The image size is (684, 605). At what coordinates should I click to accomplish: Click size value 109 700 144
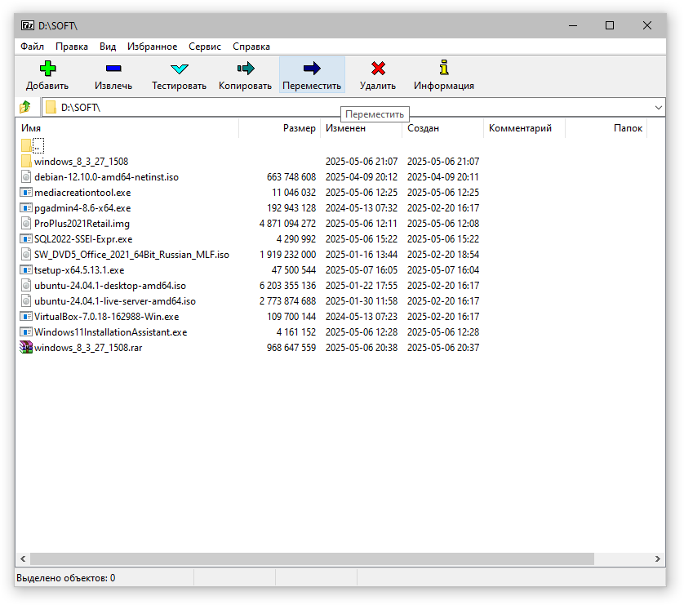coord(291,317)
